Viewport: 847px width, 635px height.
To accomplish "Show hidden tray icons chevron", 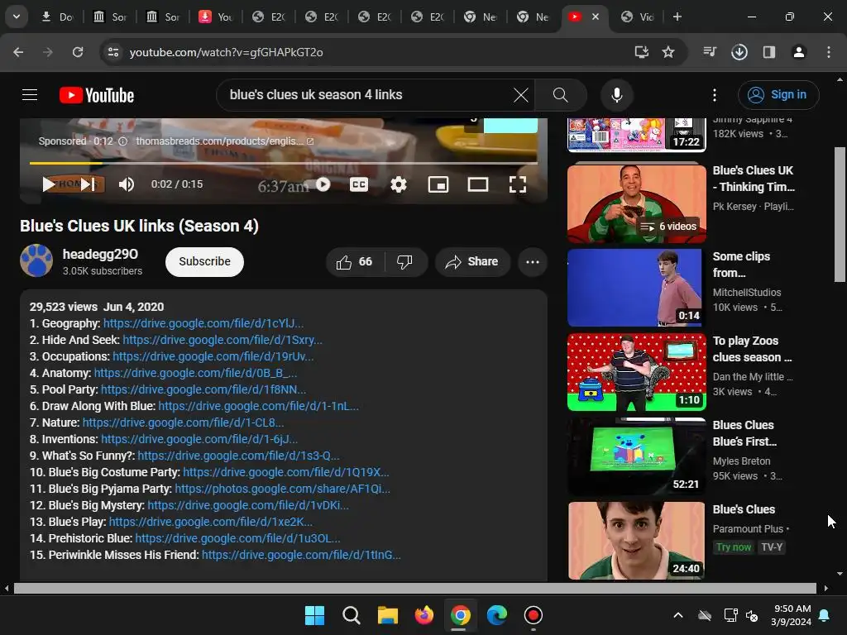I will pyautogui.click(x=678, y=615).
